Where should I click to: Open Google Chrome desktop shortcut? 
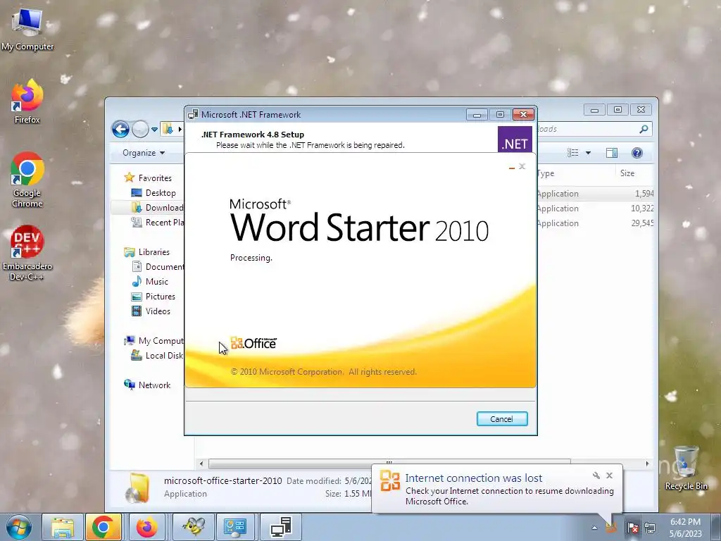27,180
